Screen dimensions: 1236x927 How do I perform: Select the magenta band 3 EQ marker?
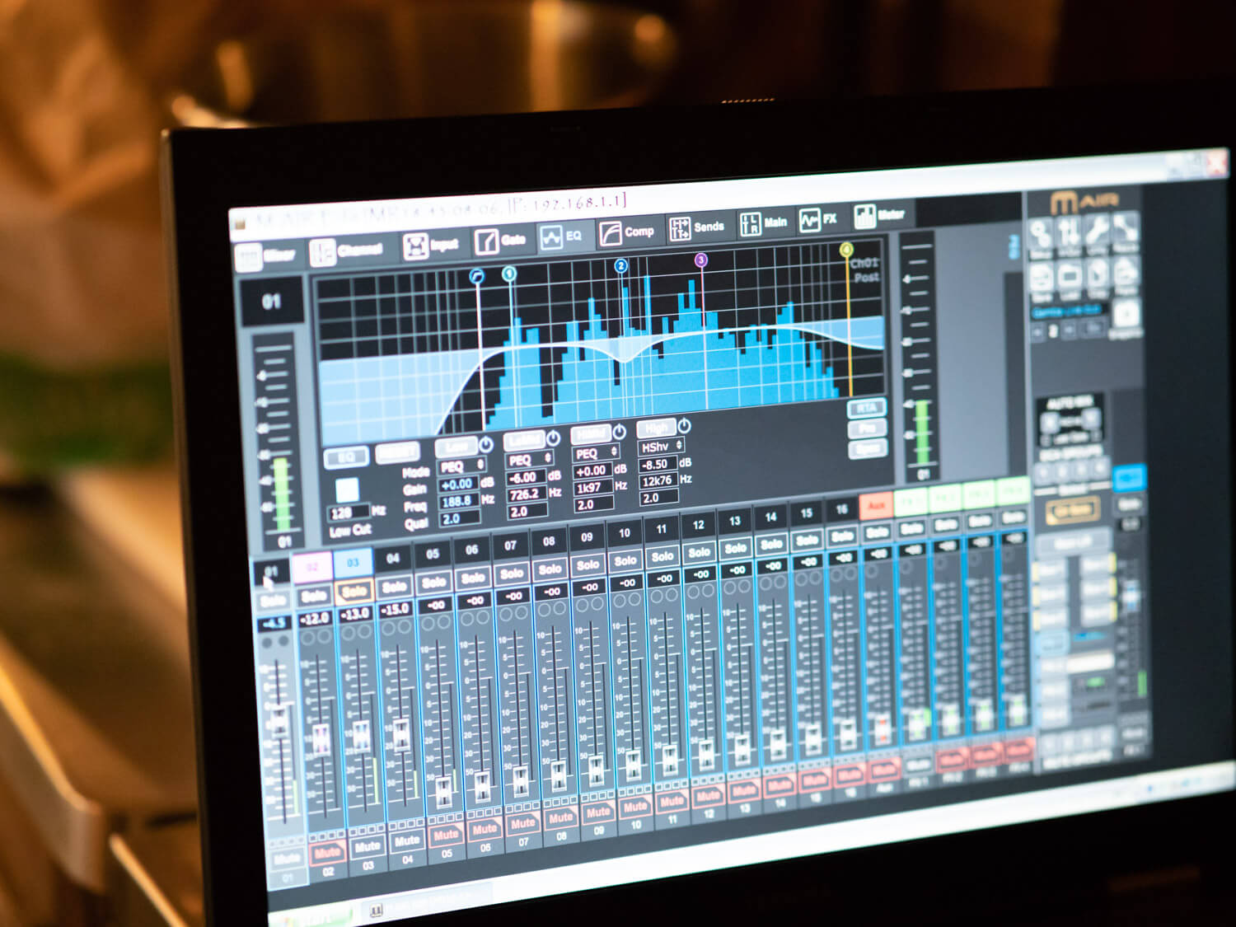tap(700, 260)
